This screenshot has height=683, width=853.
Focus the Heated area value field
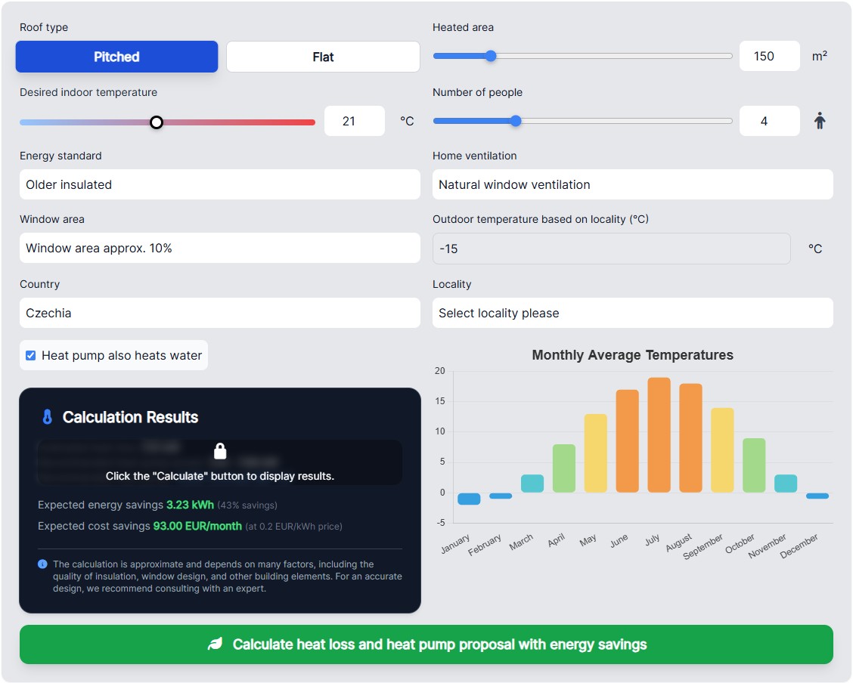coord(769,56)
